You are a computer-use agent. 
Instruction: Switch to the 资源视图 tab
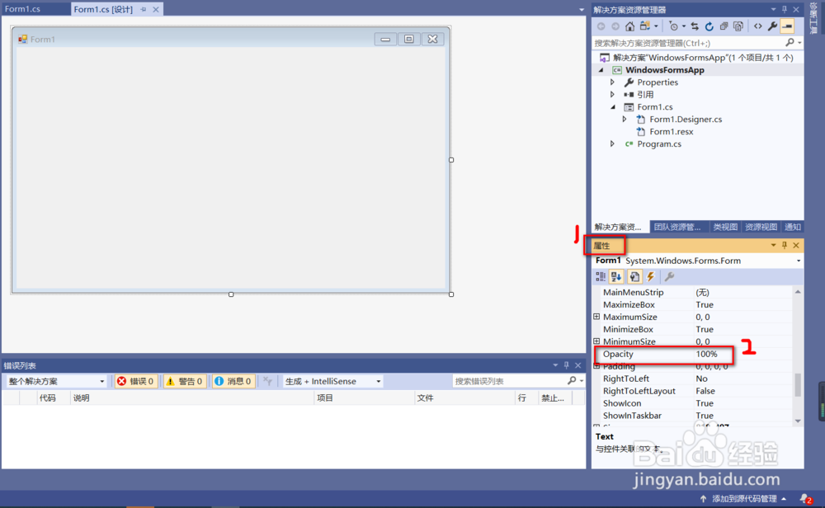761,227
